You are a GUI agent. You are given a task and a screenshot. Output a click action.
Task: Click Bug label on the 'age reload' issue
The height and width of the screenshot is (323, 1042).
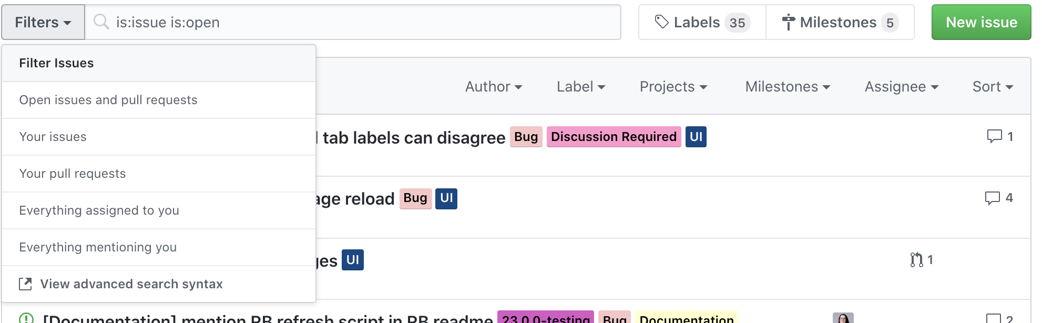415,198
